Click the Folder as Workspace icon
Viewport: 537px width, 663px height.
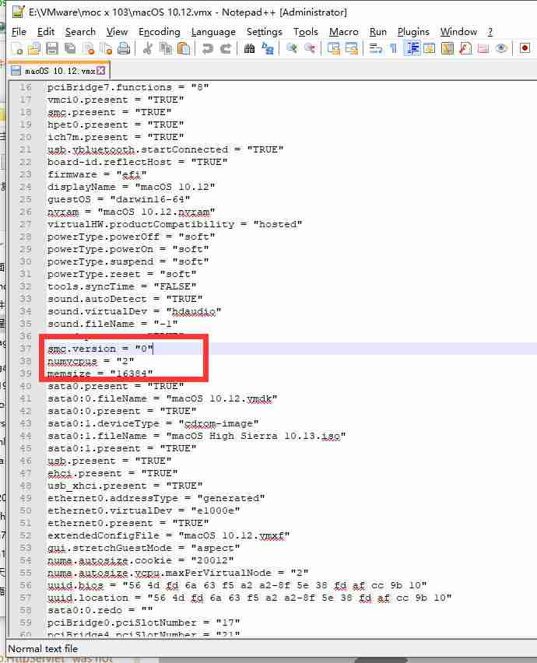click(x=483, y=48)
